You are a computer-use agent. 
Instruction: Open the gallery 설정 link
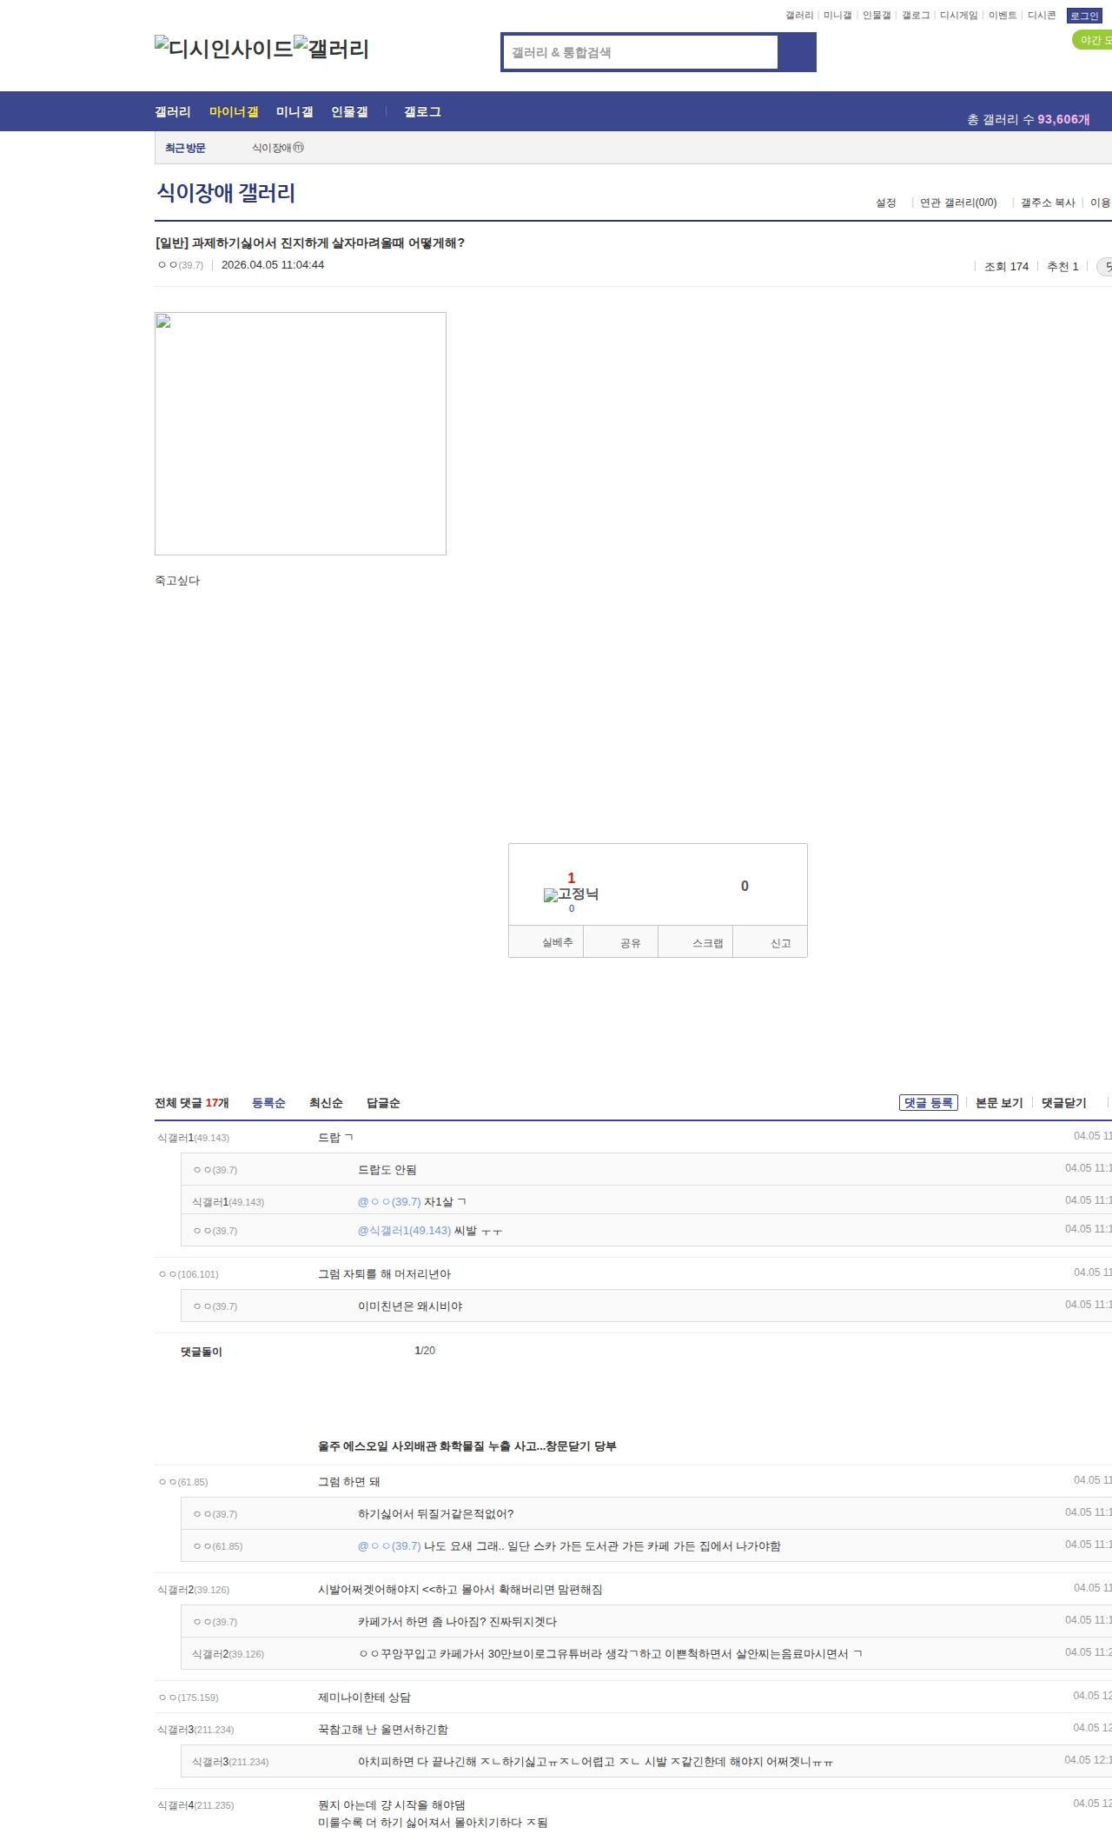(886, 203)
